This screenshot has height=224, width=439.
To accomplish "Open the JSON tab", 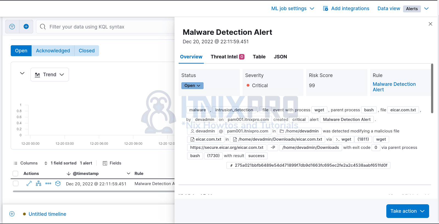I will (x=280, y=57).
